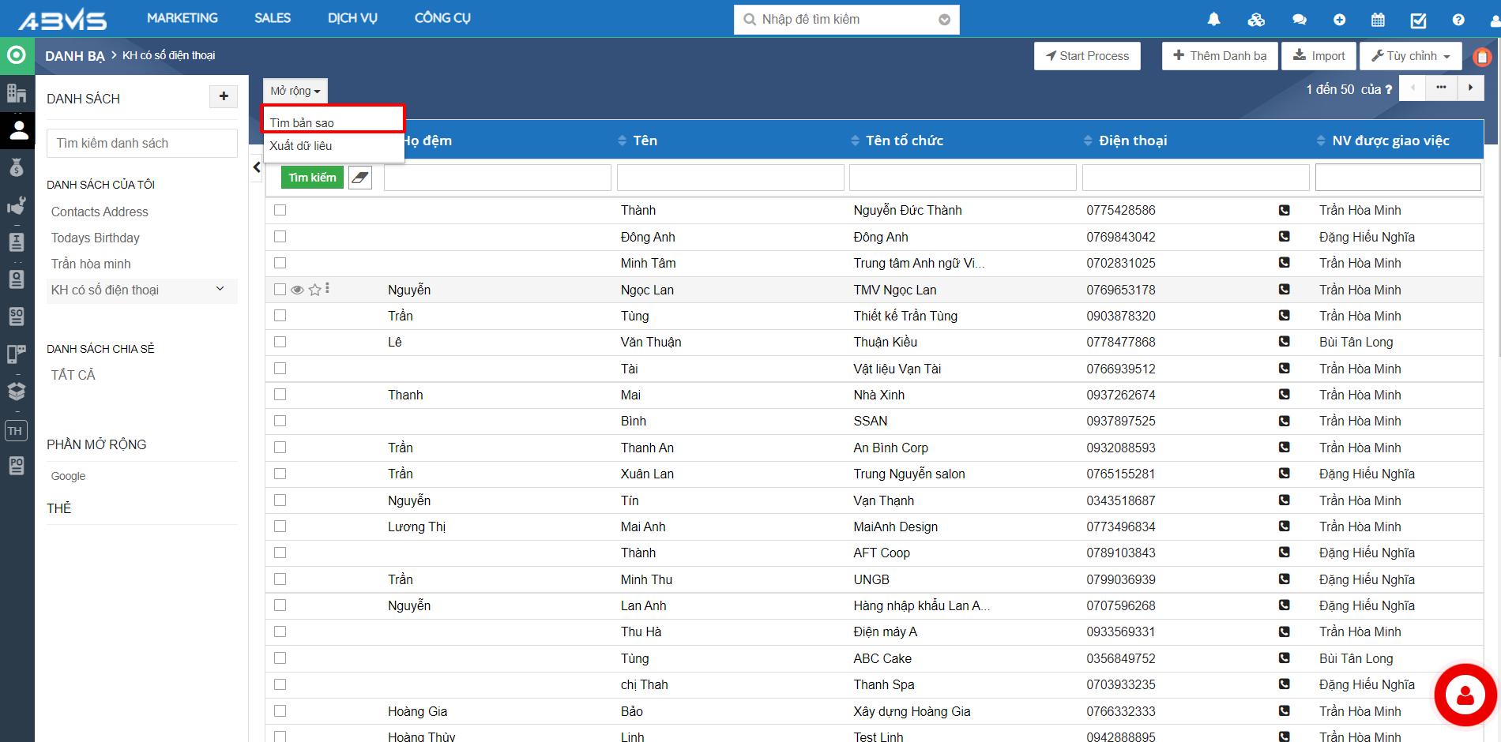Open the help question mark icon

coord(1458,20)
